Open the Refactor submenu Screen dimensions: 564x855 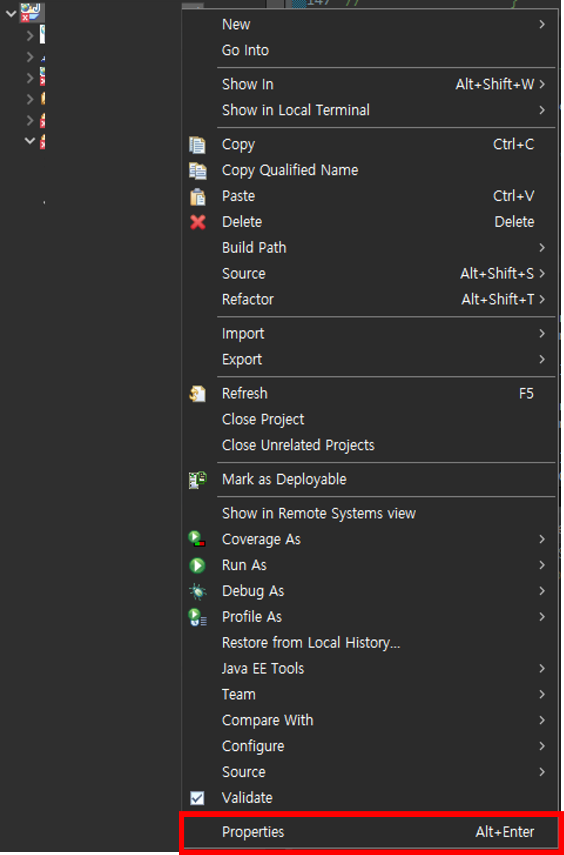[370, 300]
